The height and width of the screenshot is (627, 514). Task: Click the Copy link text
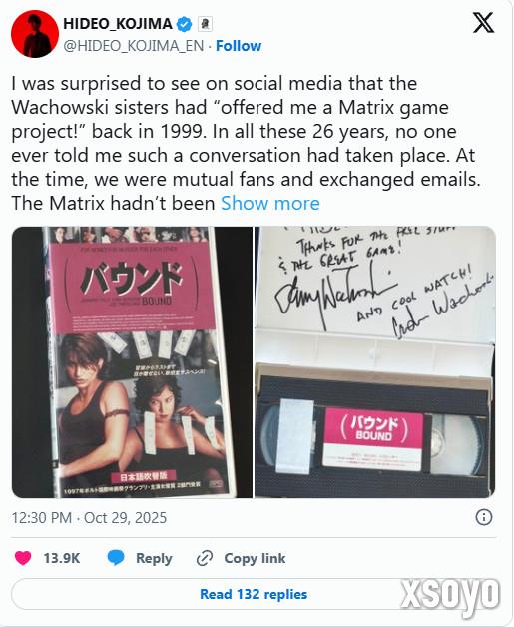coord(255,558)
